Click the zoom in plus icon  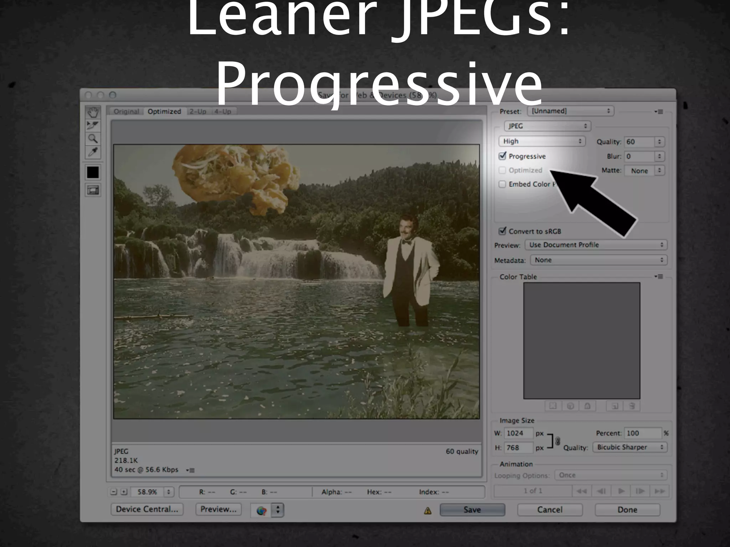click(124, 492)
